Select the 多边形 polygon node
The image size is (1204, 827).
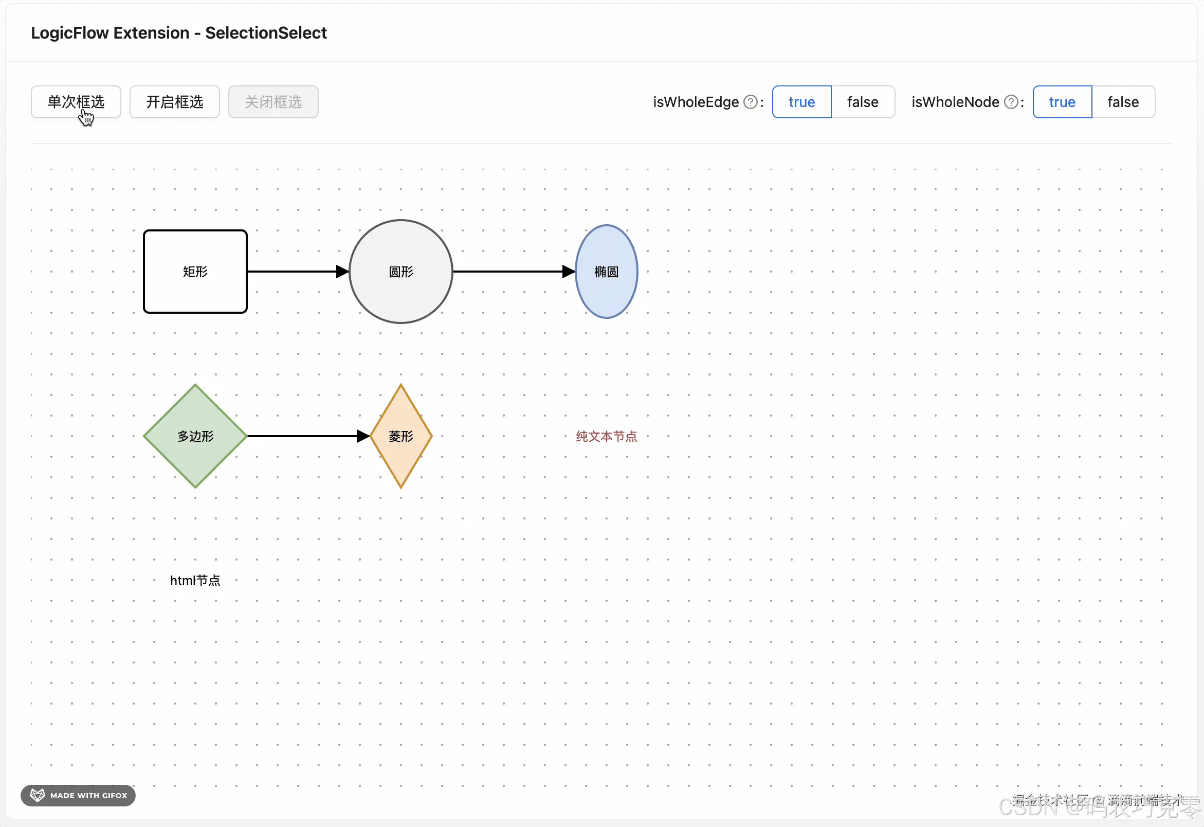click(x=195, y=436)
